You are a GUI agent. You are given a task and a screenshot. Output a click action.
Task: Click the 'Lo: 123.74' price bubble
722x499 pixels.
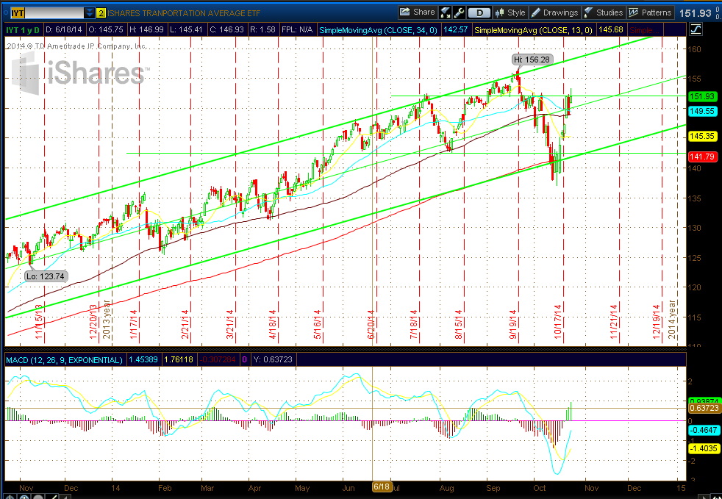pyautogui.click(x=45, y=276)
